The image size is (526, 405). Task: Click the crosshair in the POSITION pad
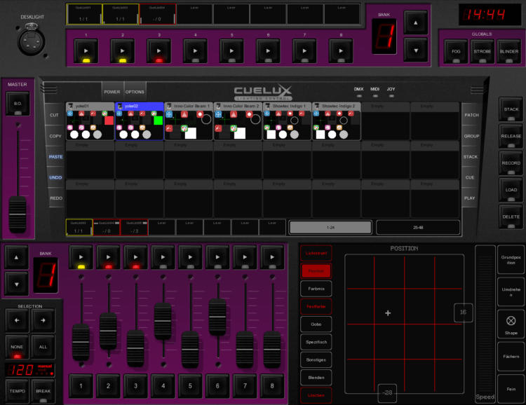point(388,313)
